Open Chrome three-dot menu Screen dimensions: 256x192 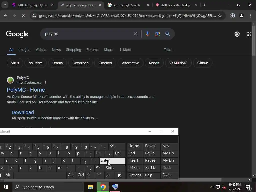coord(250,16)
